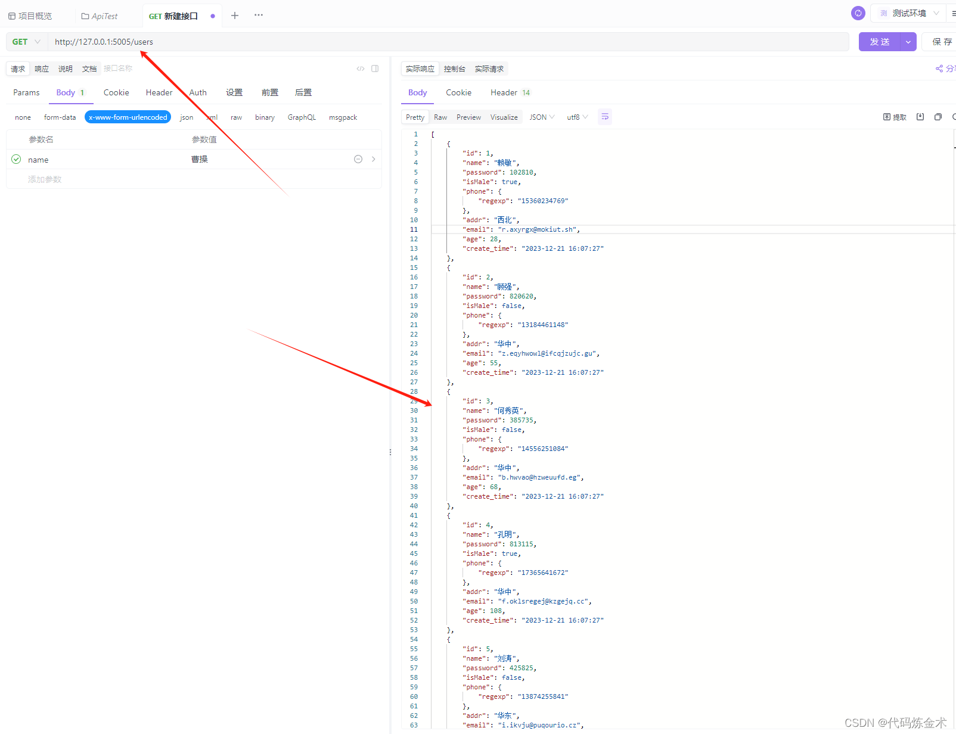This screenshot has height=734, width=956.
Task: Select the binary body type
Action: [265, 117]
